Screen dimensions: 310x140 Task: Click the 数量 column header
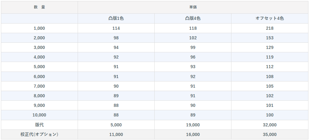coord(39,7)
